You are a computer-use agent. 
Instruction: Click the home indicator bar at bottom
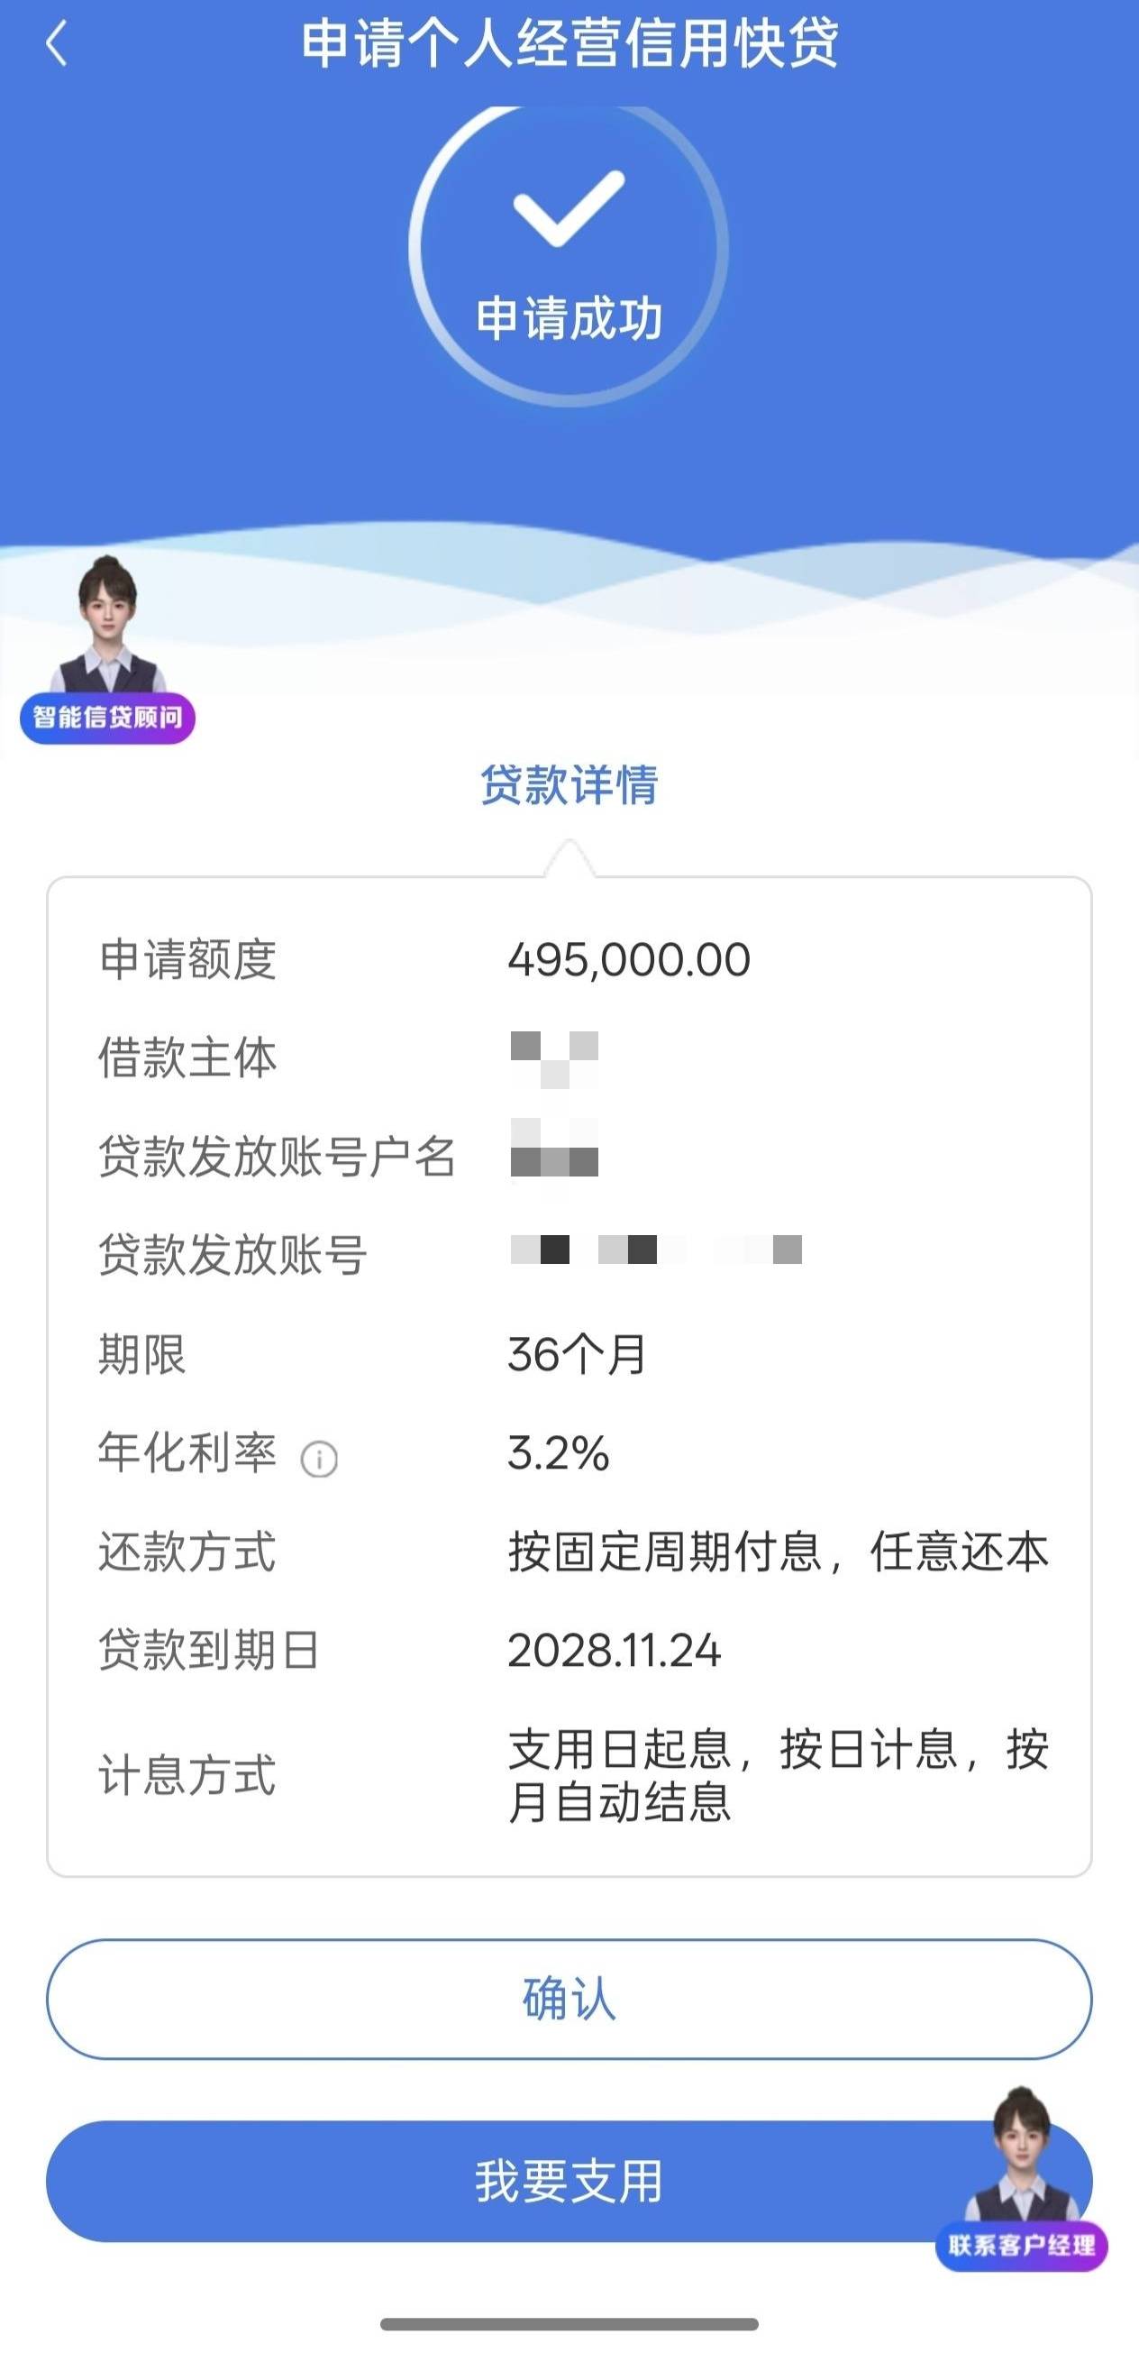click(x=569, y=2325)
